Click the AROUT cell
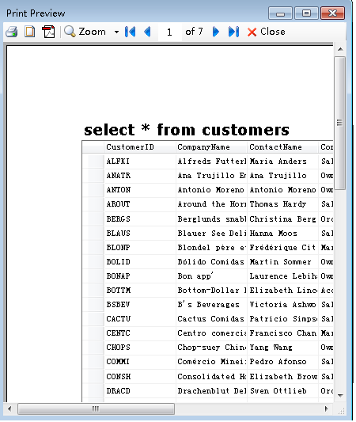 pos(140,204)
